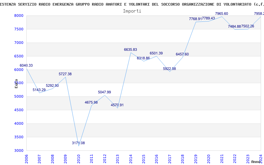Click the Anno x-axis title
The width and height of the screenshot is (264, 165).
click(256, 162)
